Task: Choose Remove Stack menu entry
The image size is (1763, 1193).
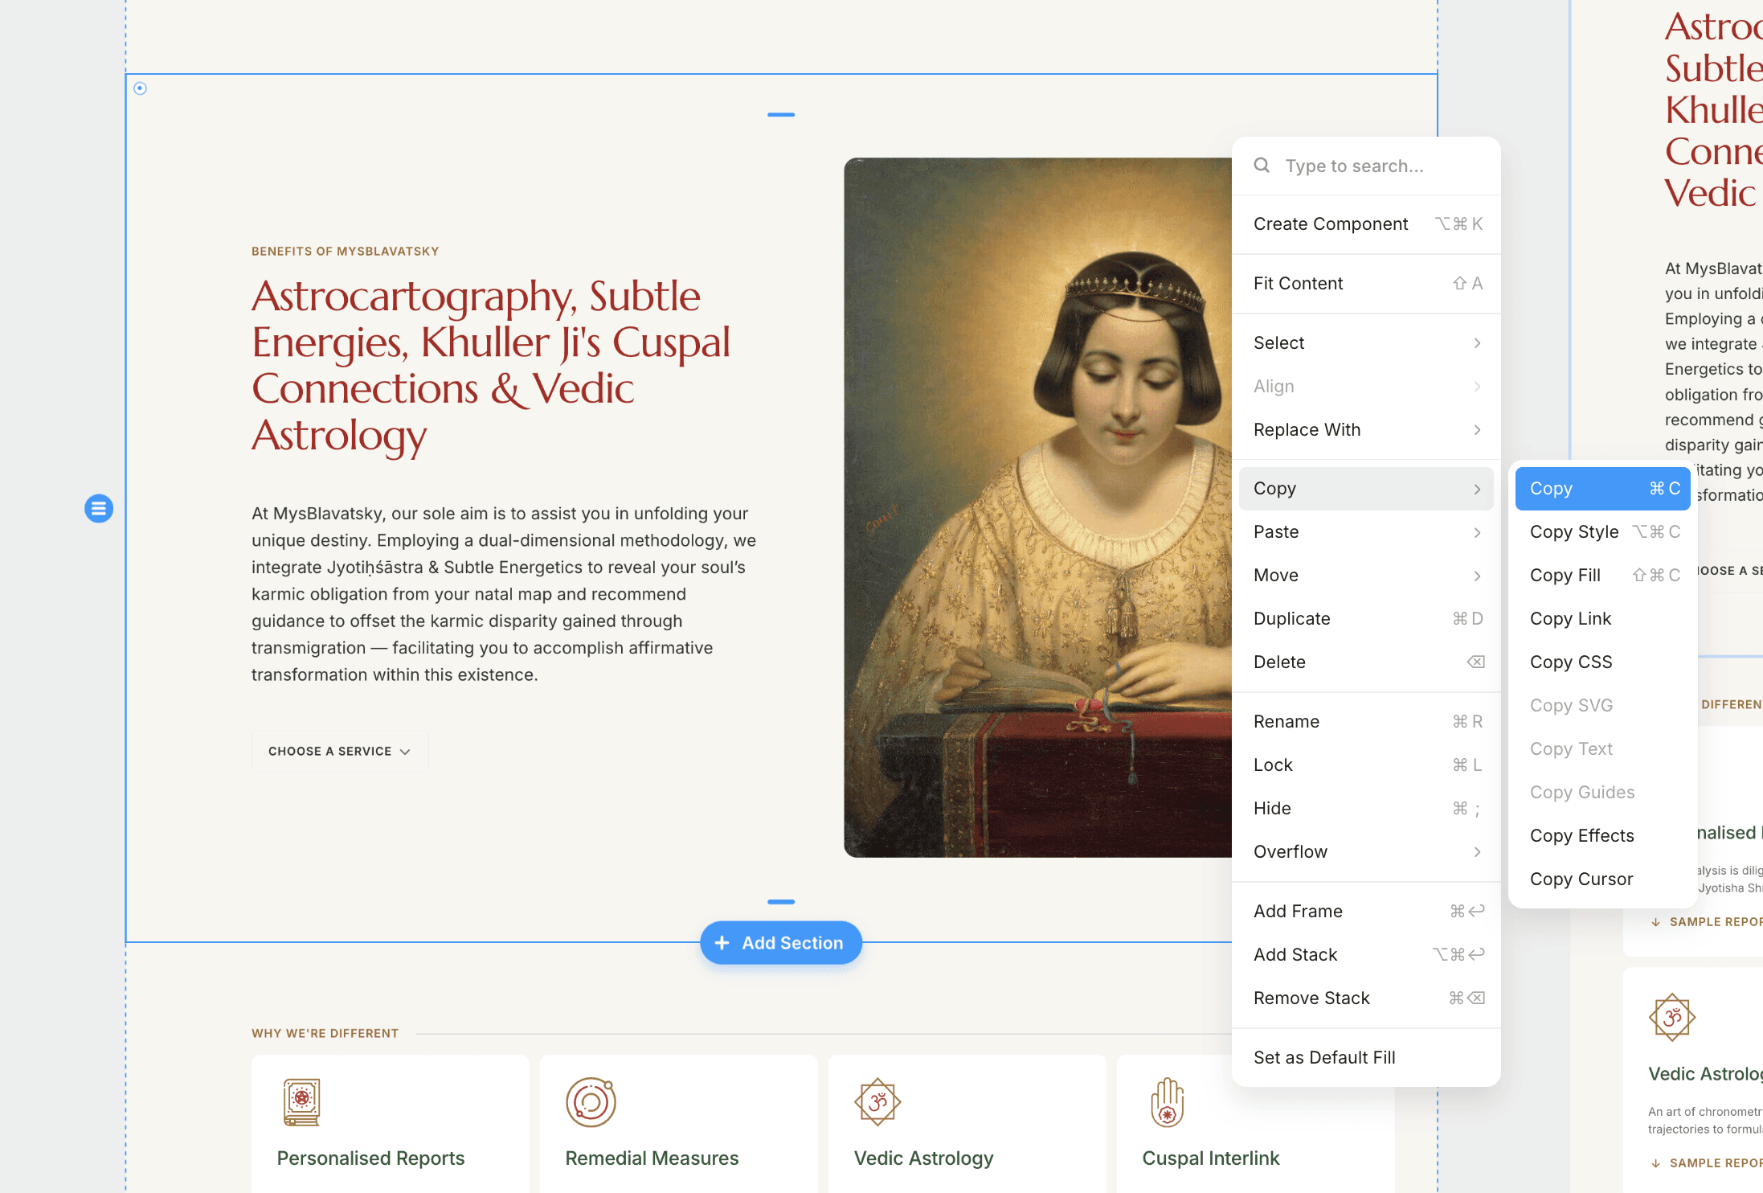Action: click(x=1366, y=998)
